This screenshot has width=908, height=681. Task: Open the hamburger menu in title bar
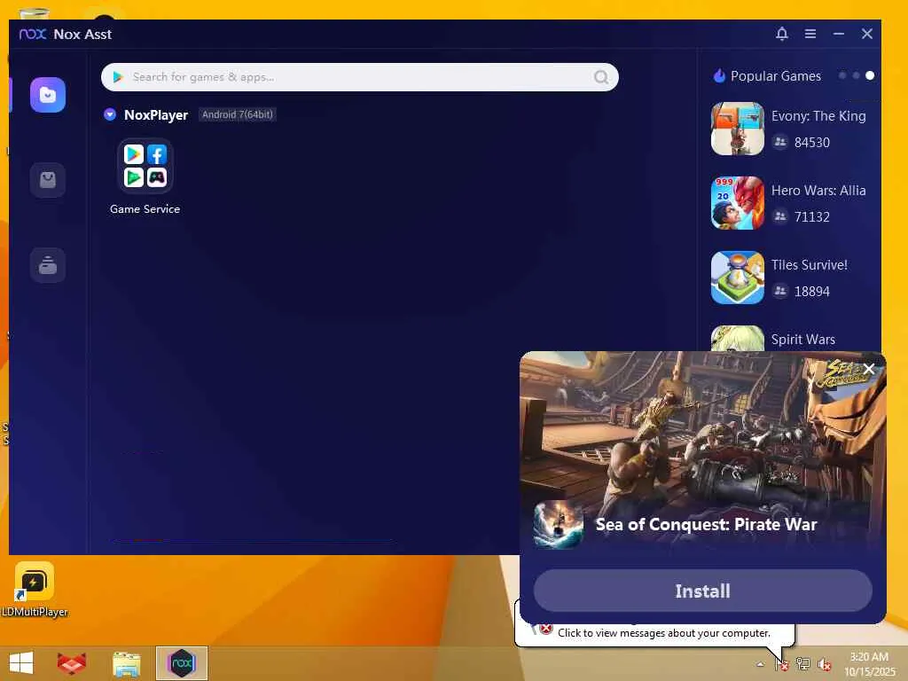[x=810, y=34]
